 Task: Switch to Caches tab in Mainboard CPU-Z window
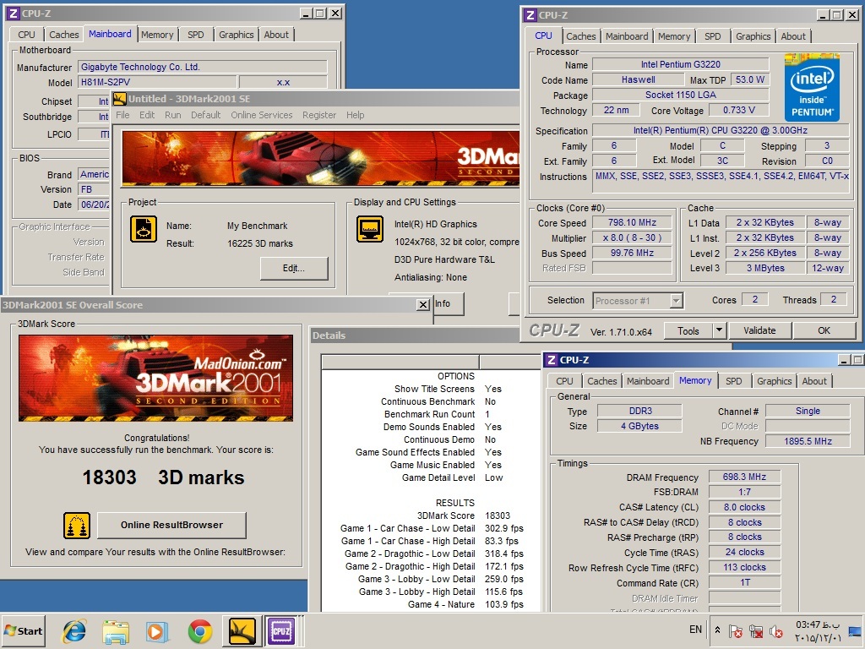tap(64, 34)
